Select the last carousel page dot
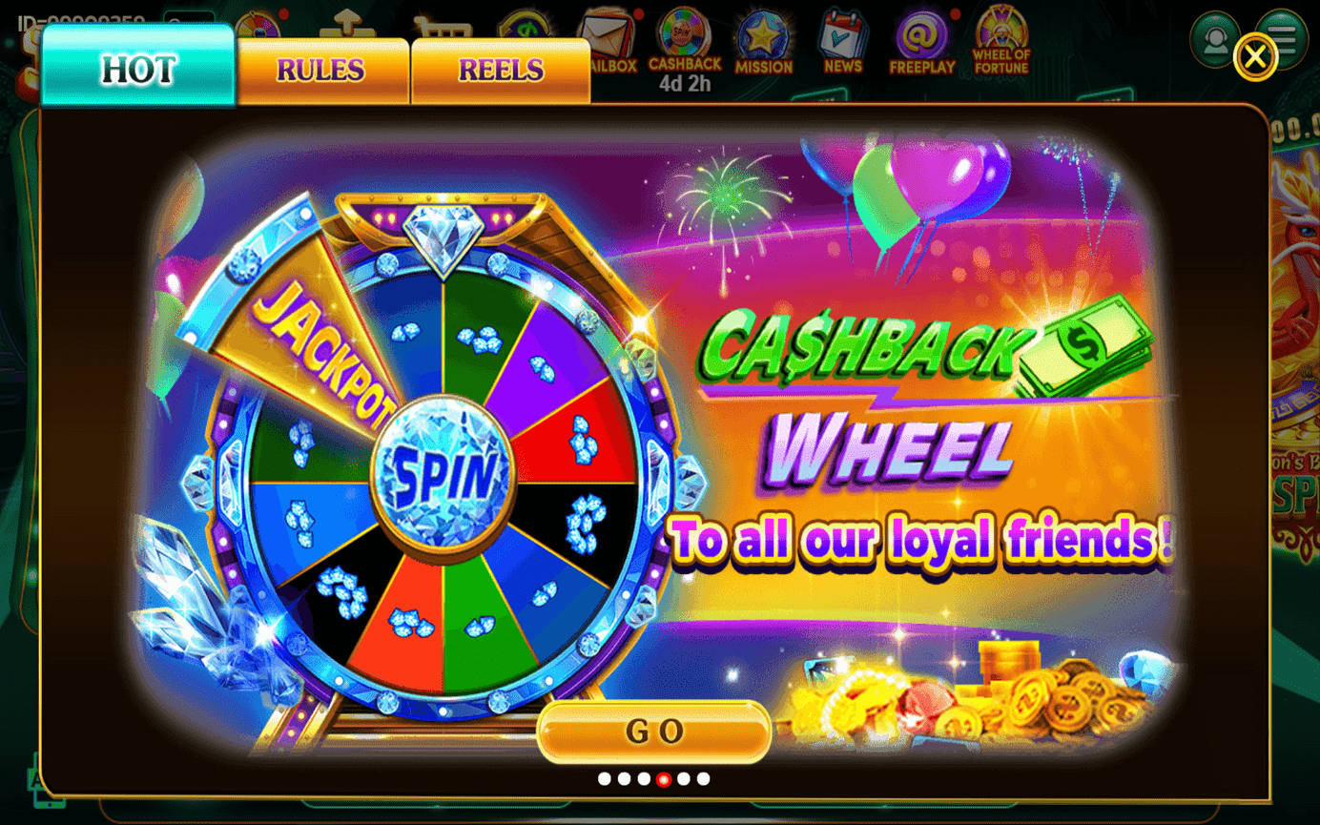1320x825 pixels. click(703, 779)
